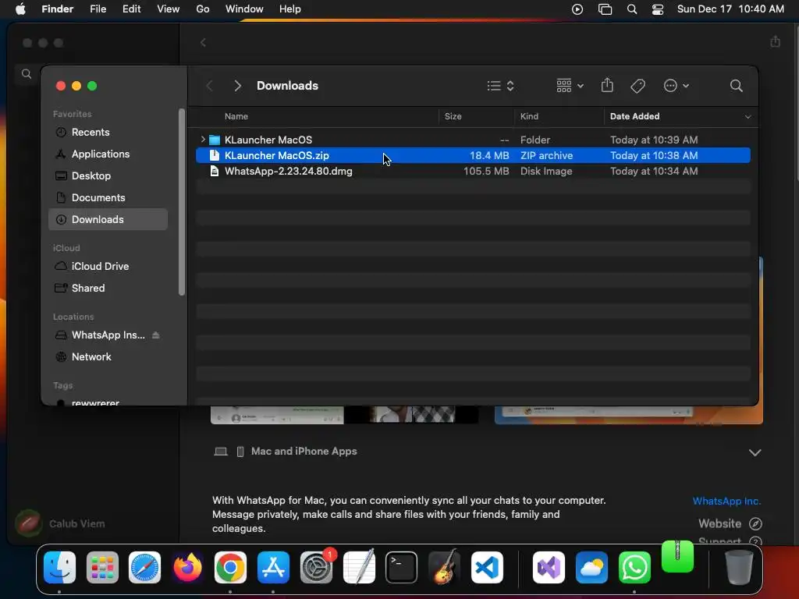Select Shared in the sidebar
799x599 pixels.
pyautogui.click(x=108, y=289)
